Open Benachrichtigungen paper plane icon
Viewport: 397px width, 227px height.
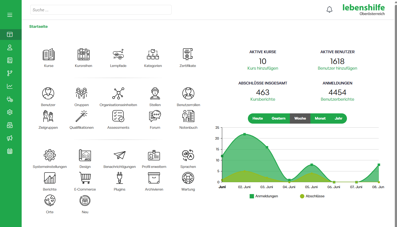point(120,155)
